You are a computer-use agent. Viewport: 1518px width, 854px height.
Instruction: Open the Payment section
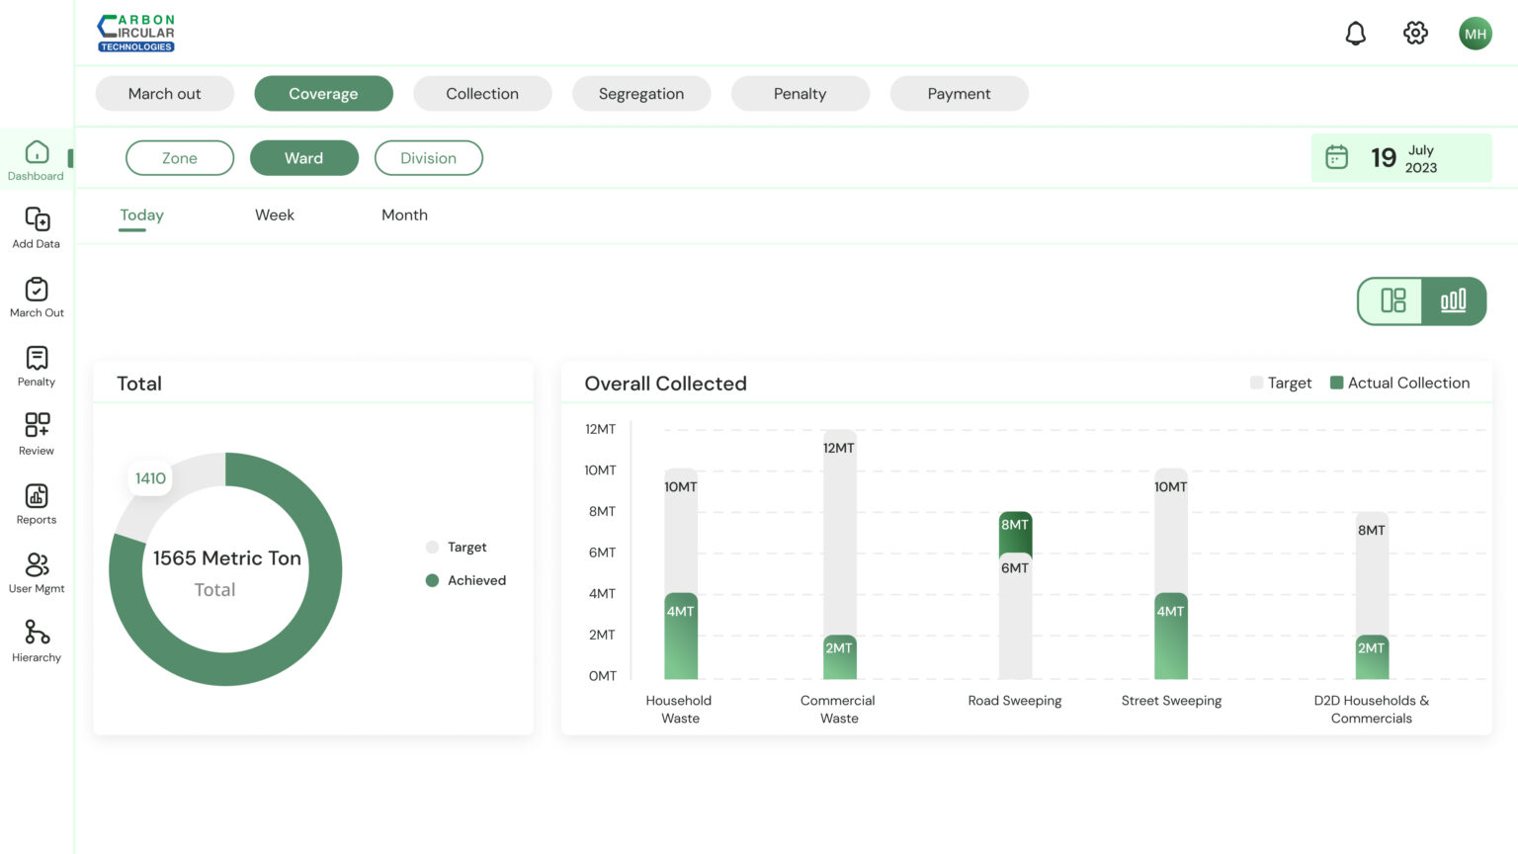coord(959,94)
